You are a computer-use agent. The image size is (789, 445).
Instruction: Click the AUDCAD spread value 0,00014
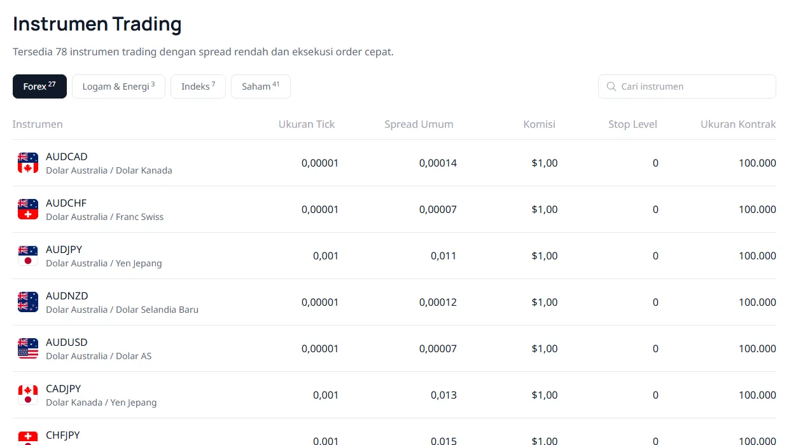pos(438,163)
